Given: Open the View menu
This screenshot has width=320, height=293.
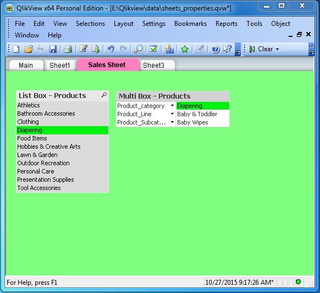Looking at the screenshot, I should tap(60, 24).
